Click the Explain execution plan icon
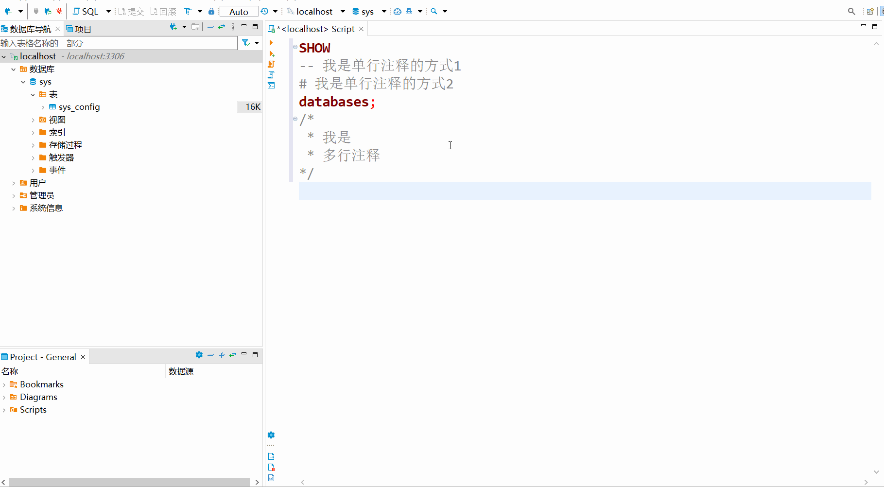The height and width of the screenshot is (487, 884). 271,75
